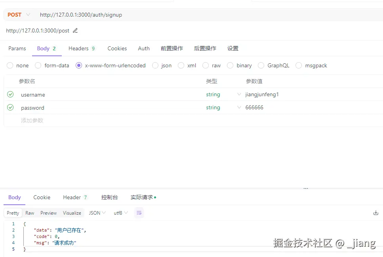Click the 参数值 column header
383x257 pixels.
(254, 81)
